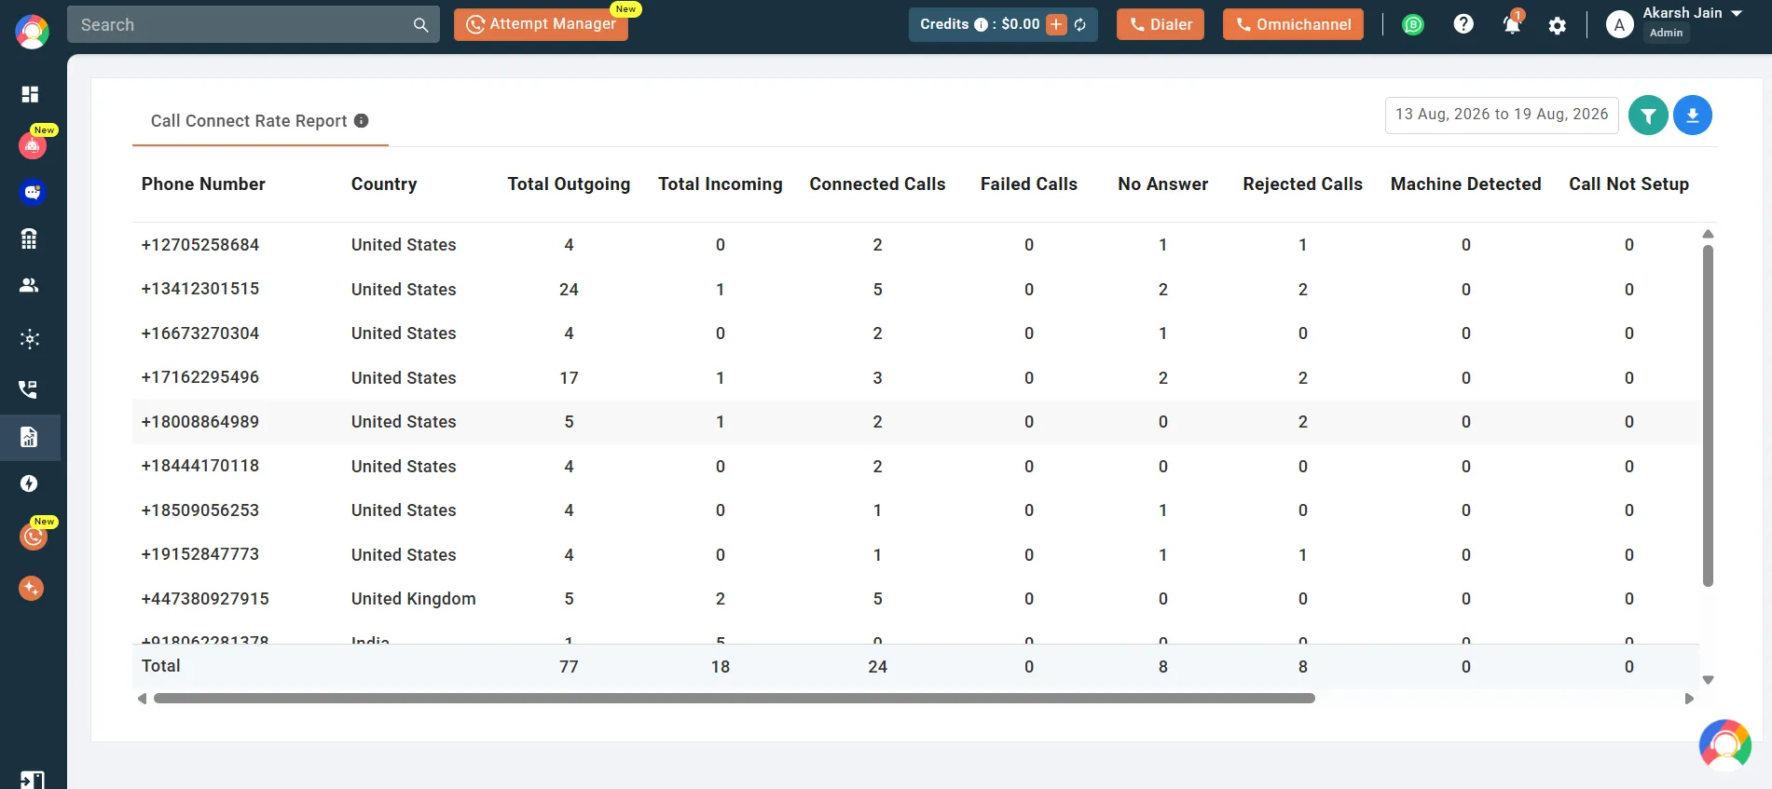
Task: Open the dashboard grid icon in sidebar
Action: tap(30, 94)
